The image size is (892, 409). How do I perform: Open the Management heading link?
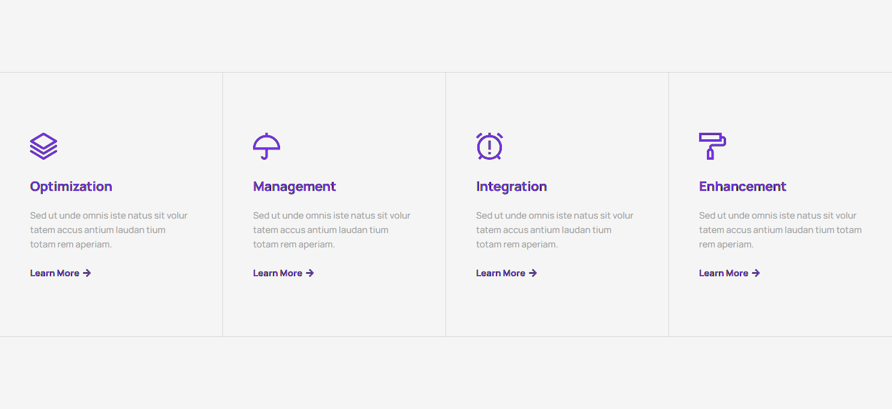295,187
